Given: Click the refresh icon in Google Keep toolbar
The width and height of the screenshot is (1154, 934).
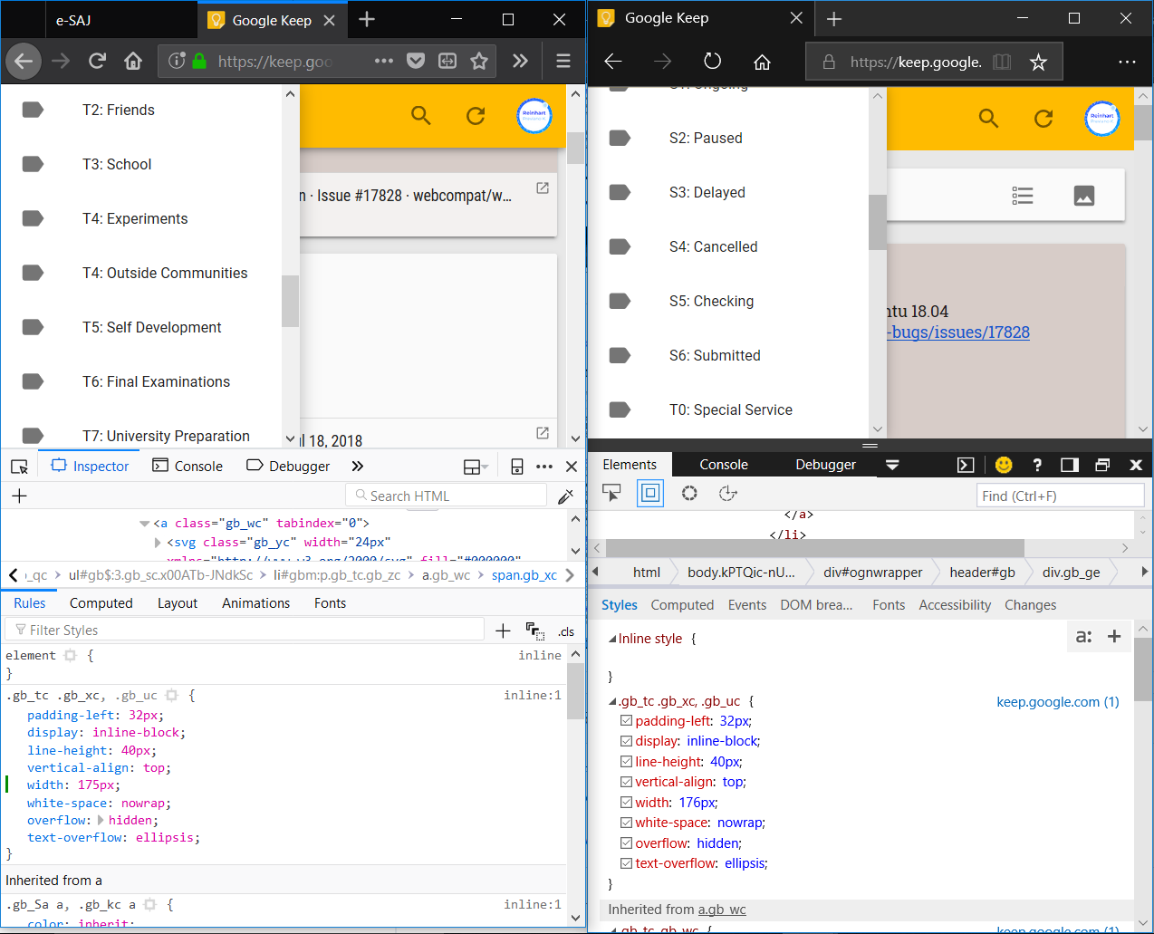Looking at the screenshot, I should click(476, 116).
